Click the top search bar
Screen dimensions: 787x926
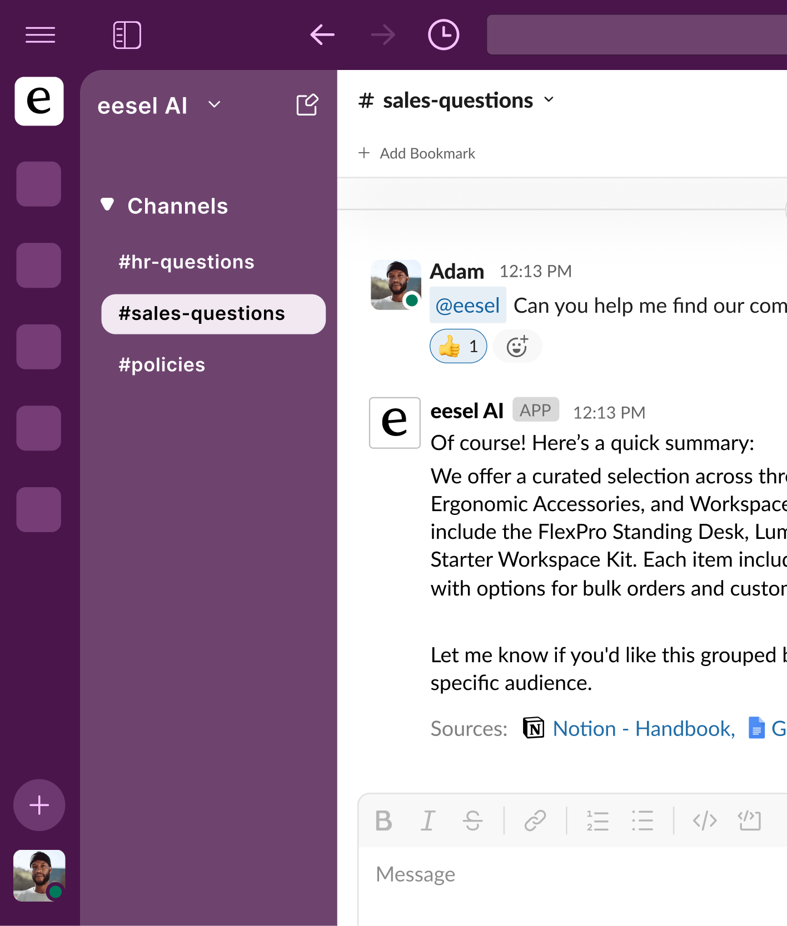point(637,35)
